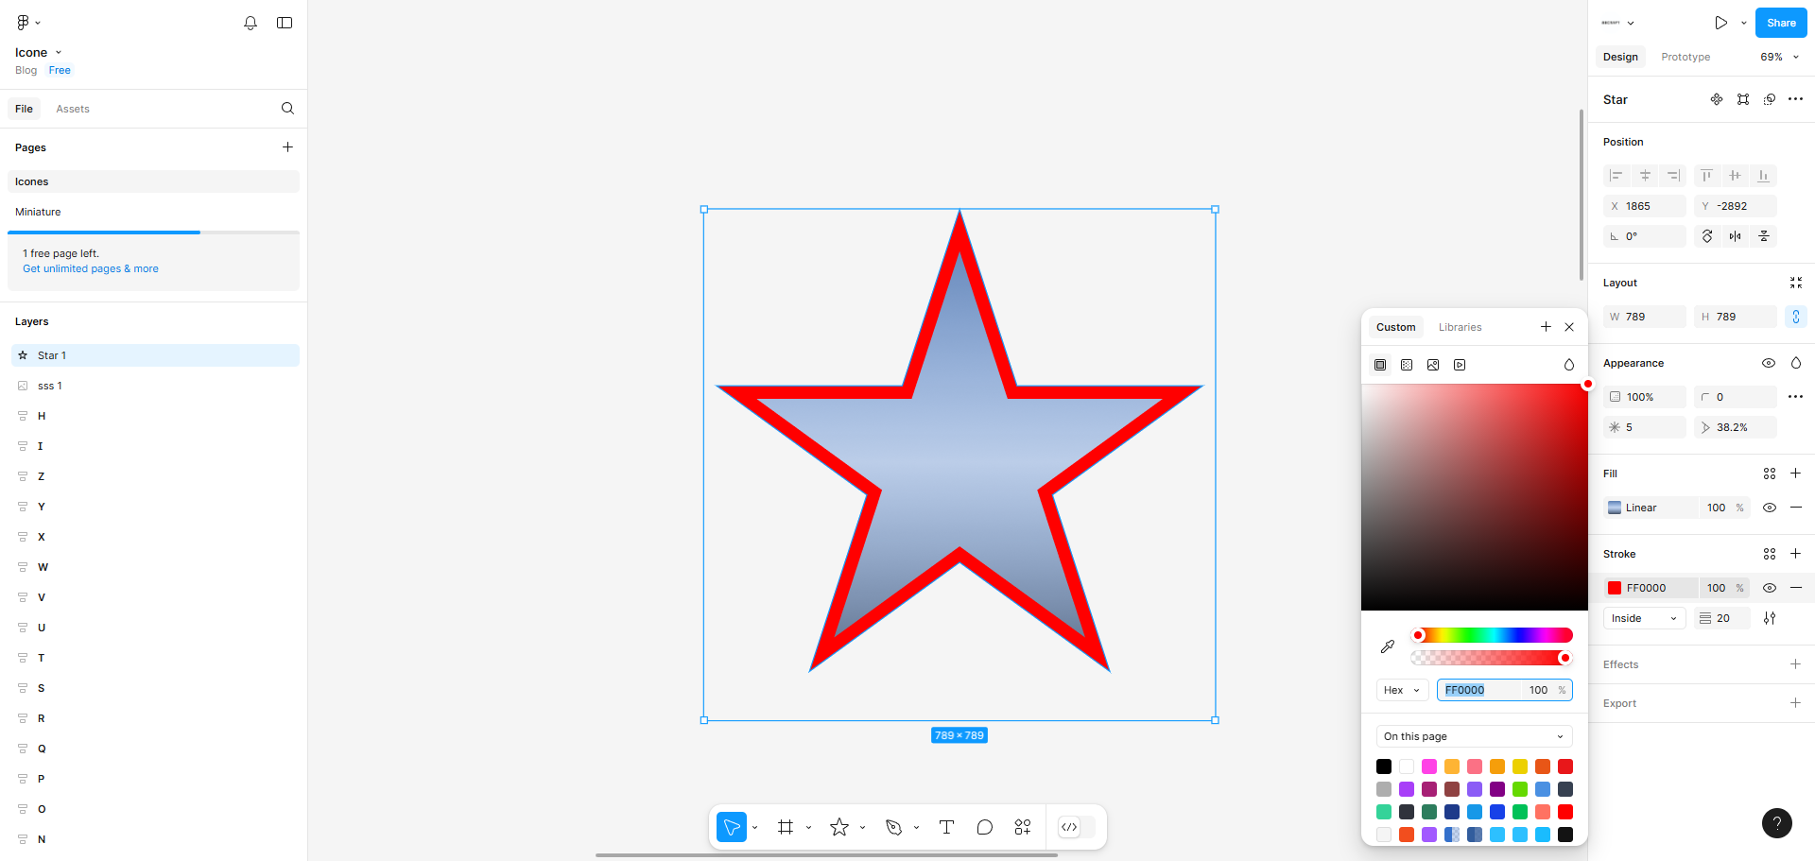Select the Move tool in toolbar
The image size is (1815, 861).
[x=732, y=827]
